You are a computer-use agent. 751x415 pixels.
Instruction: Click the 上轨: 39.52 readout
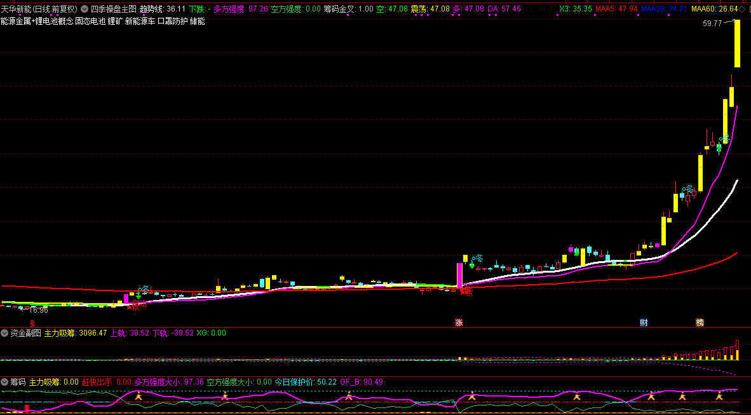130,333
